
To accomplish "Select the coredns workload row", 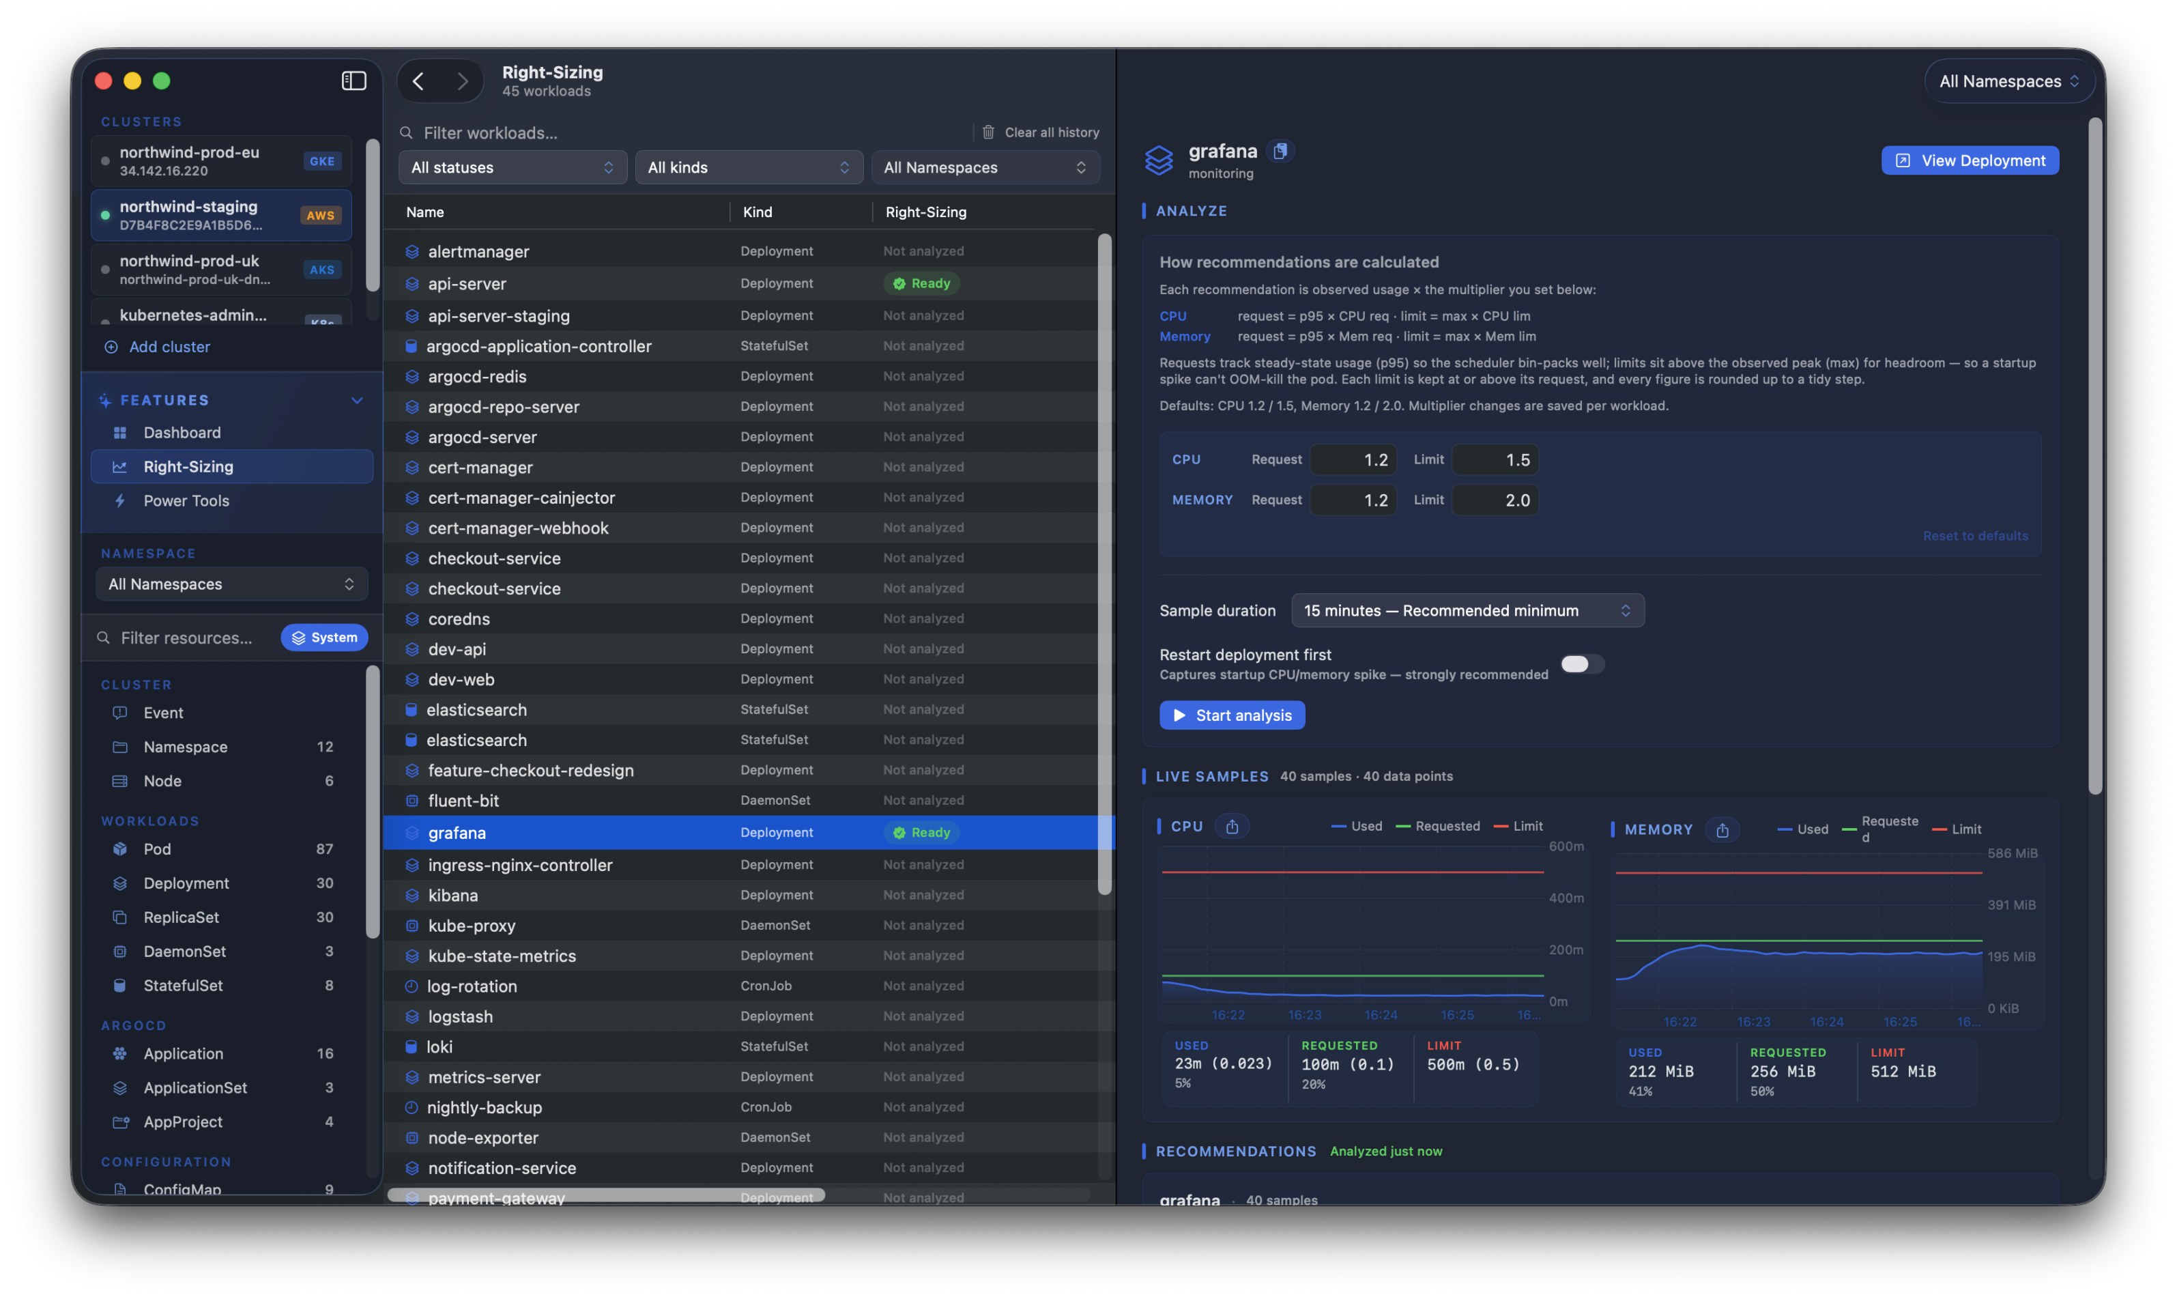I will tap(740, 619).
